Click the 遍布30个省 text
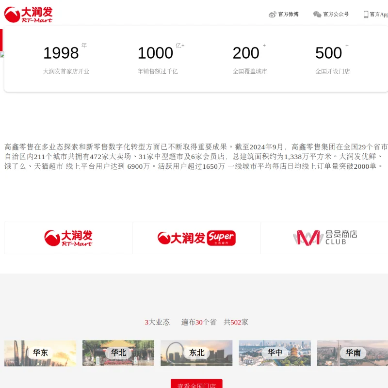The image size is (388, 388). [x=199, y=322]
